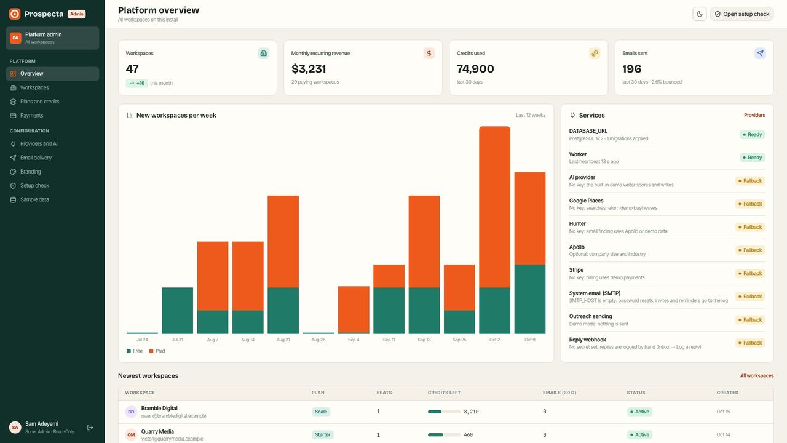The height and width of the screenshot is (443, 787).
Task: Click the Oct 2 paid bar segment
Action: pyautogui.click(x=494, y=207)
